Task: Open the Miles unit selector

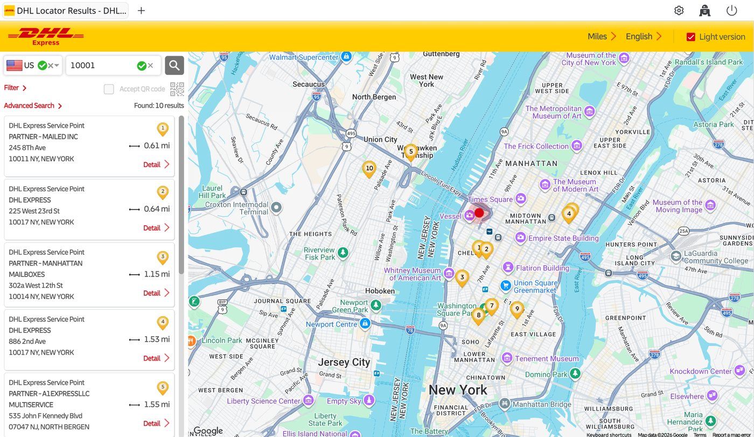Action: [x=602, y=37]
